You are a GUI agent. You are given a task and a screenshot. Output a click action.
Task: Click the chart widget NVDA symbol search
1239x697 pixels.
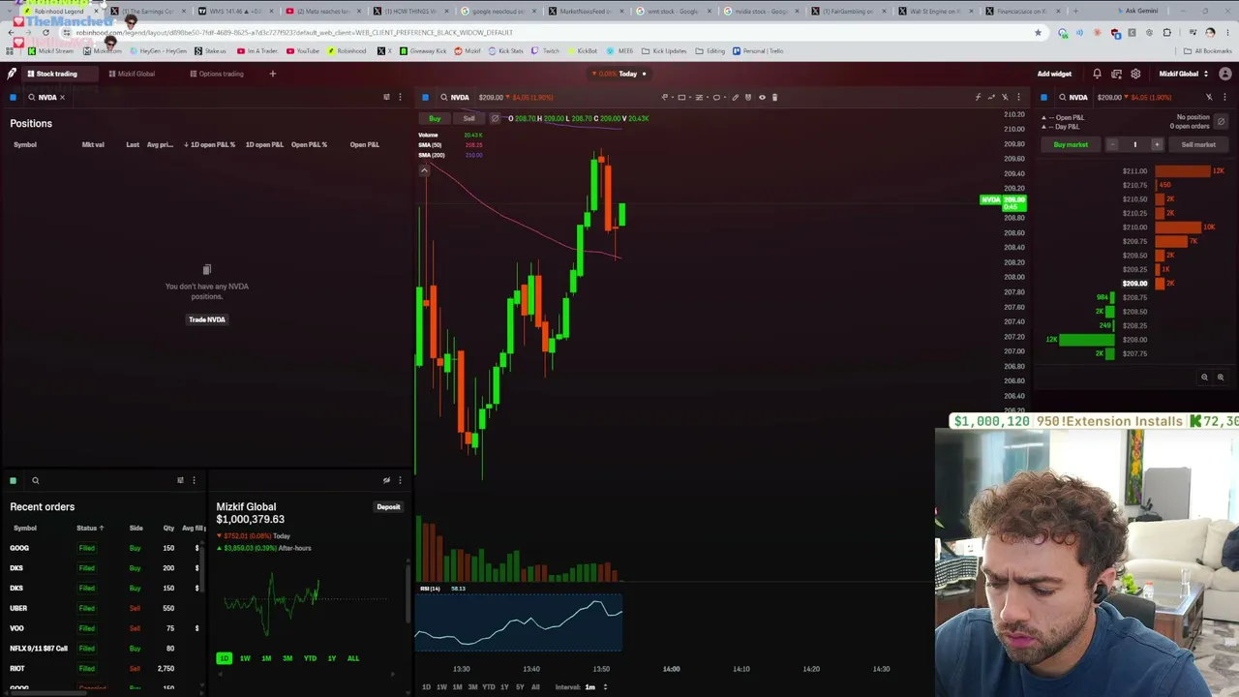pyautogui.click(x=455, y=97)
